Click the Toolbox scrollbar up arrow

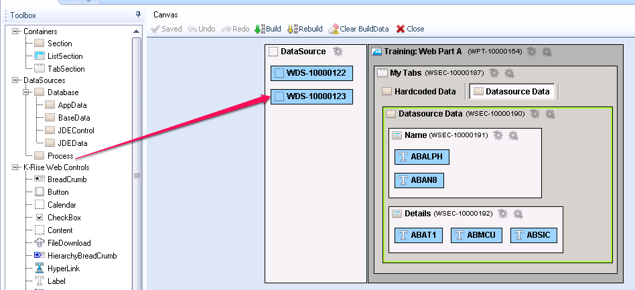(137, 31)
